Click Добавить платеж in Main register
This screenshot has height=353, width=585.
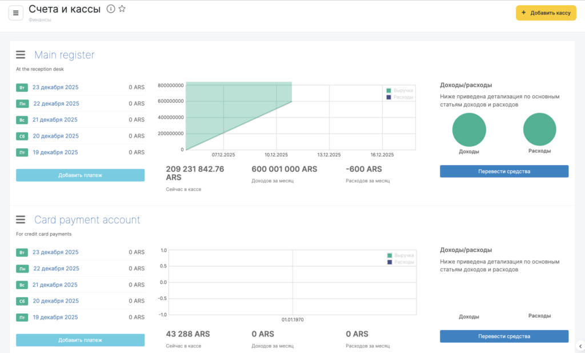pyautogui.click(x=80, y=175)
